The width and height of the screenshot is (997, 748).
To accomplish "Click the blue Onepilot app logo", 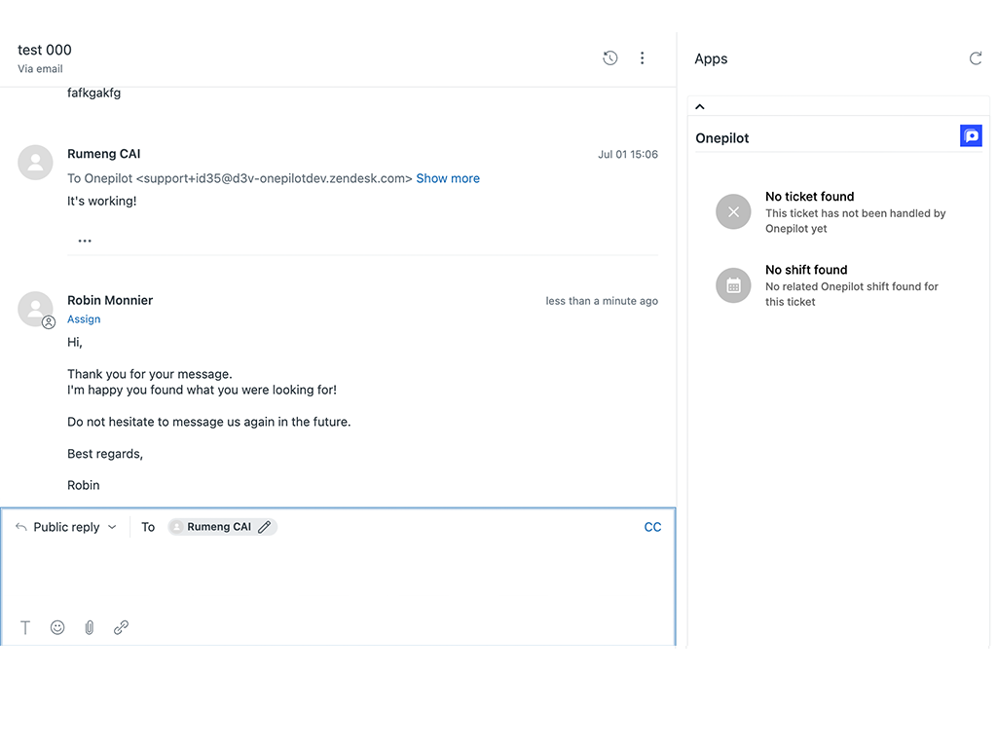I will [x=971, y=136].
